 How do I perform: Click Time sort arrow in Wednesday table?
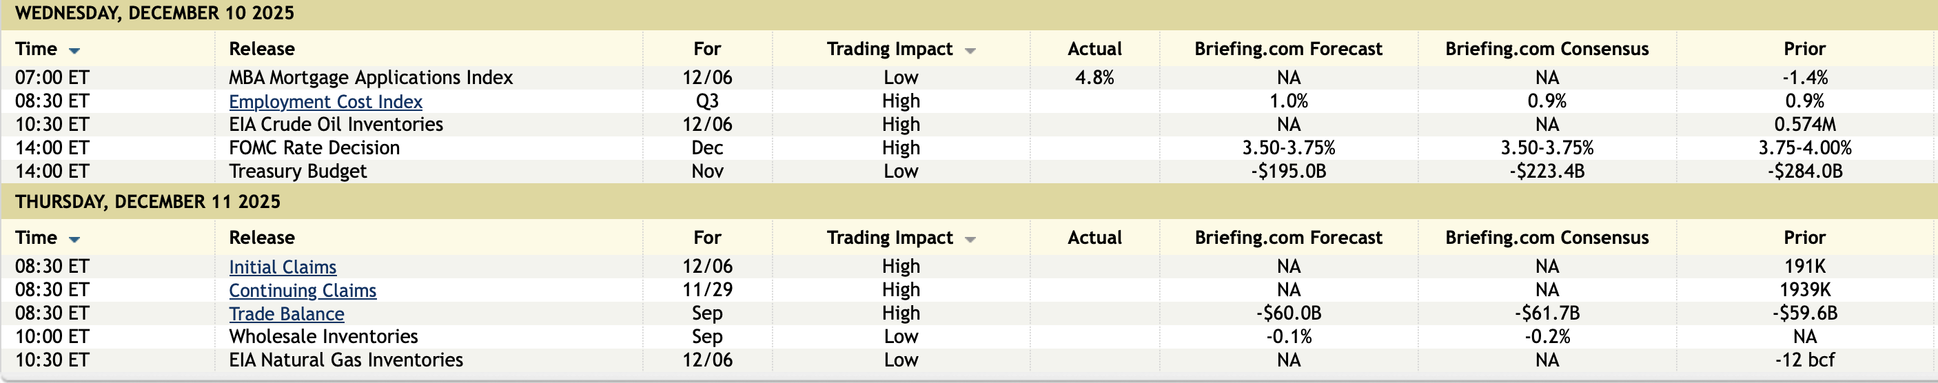(74, 50)
